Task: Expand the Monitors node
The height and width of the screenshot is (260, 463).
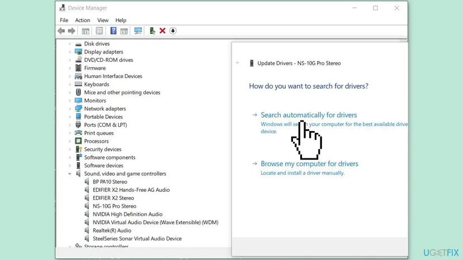Action: (70, 100)
